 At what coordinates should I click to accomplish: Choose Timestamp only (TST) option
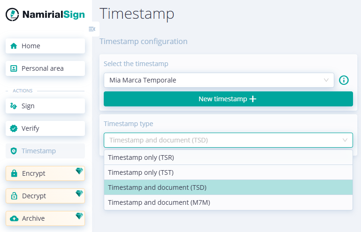[228, 172]
